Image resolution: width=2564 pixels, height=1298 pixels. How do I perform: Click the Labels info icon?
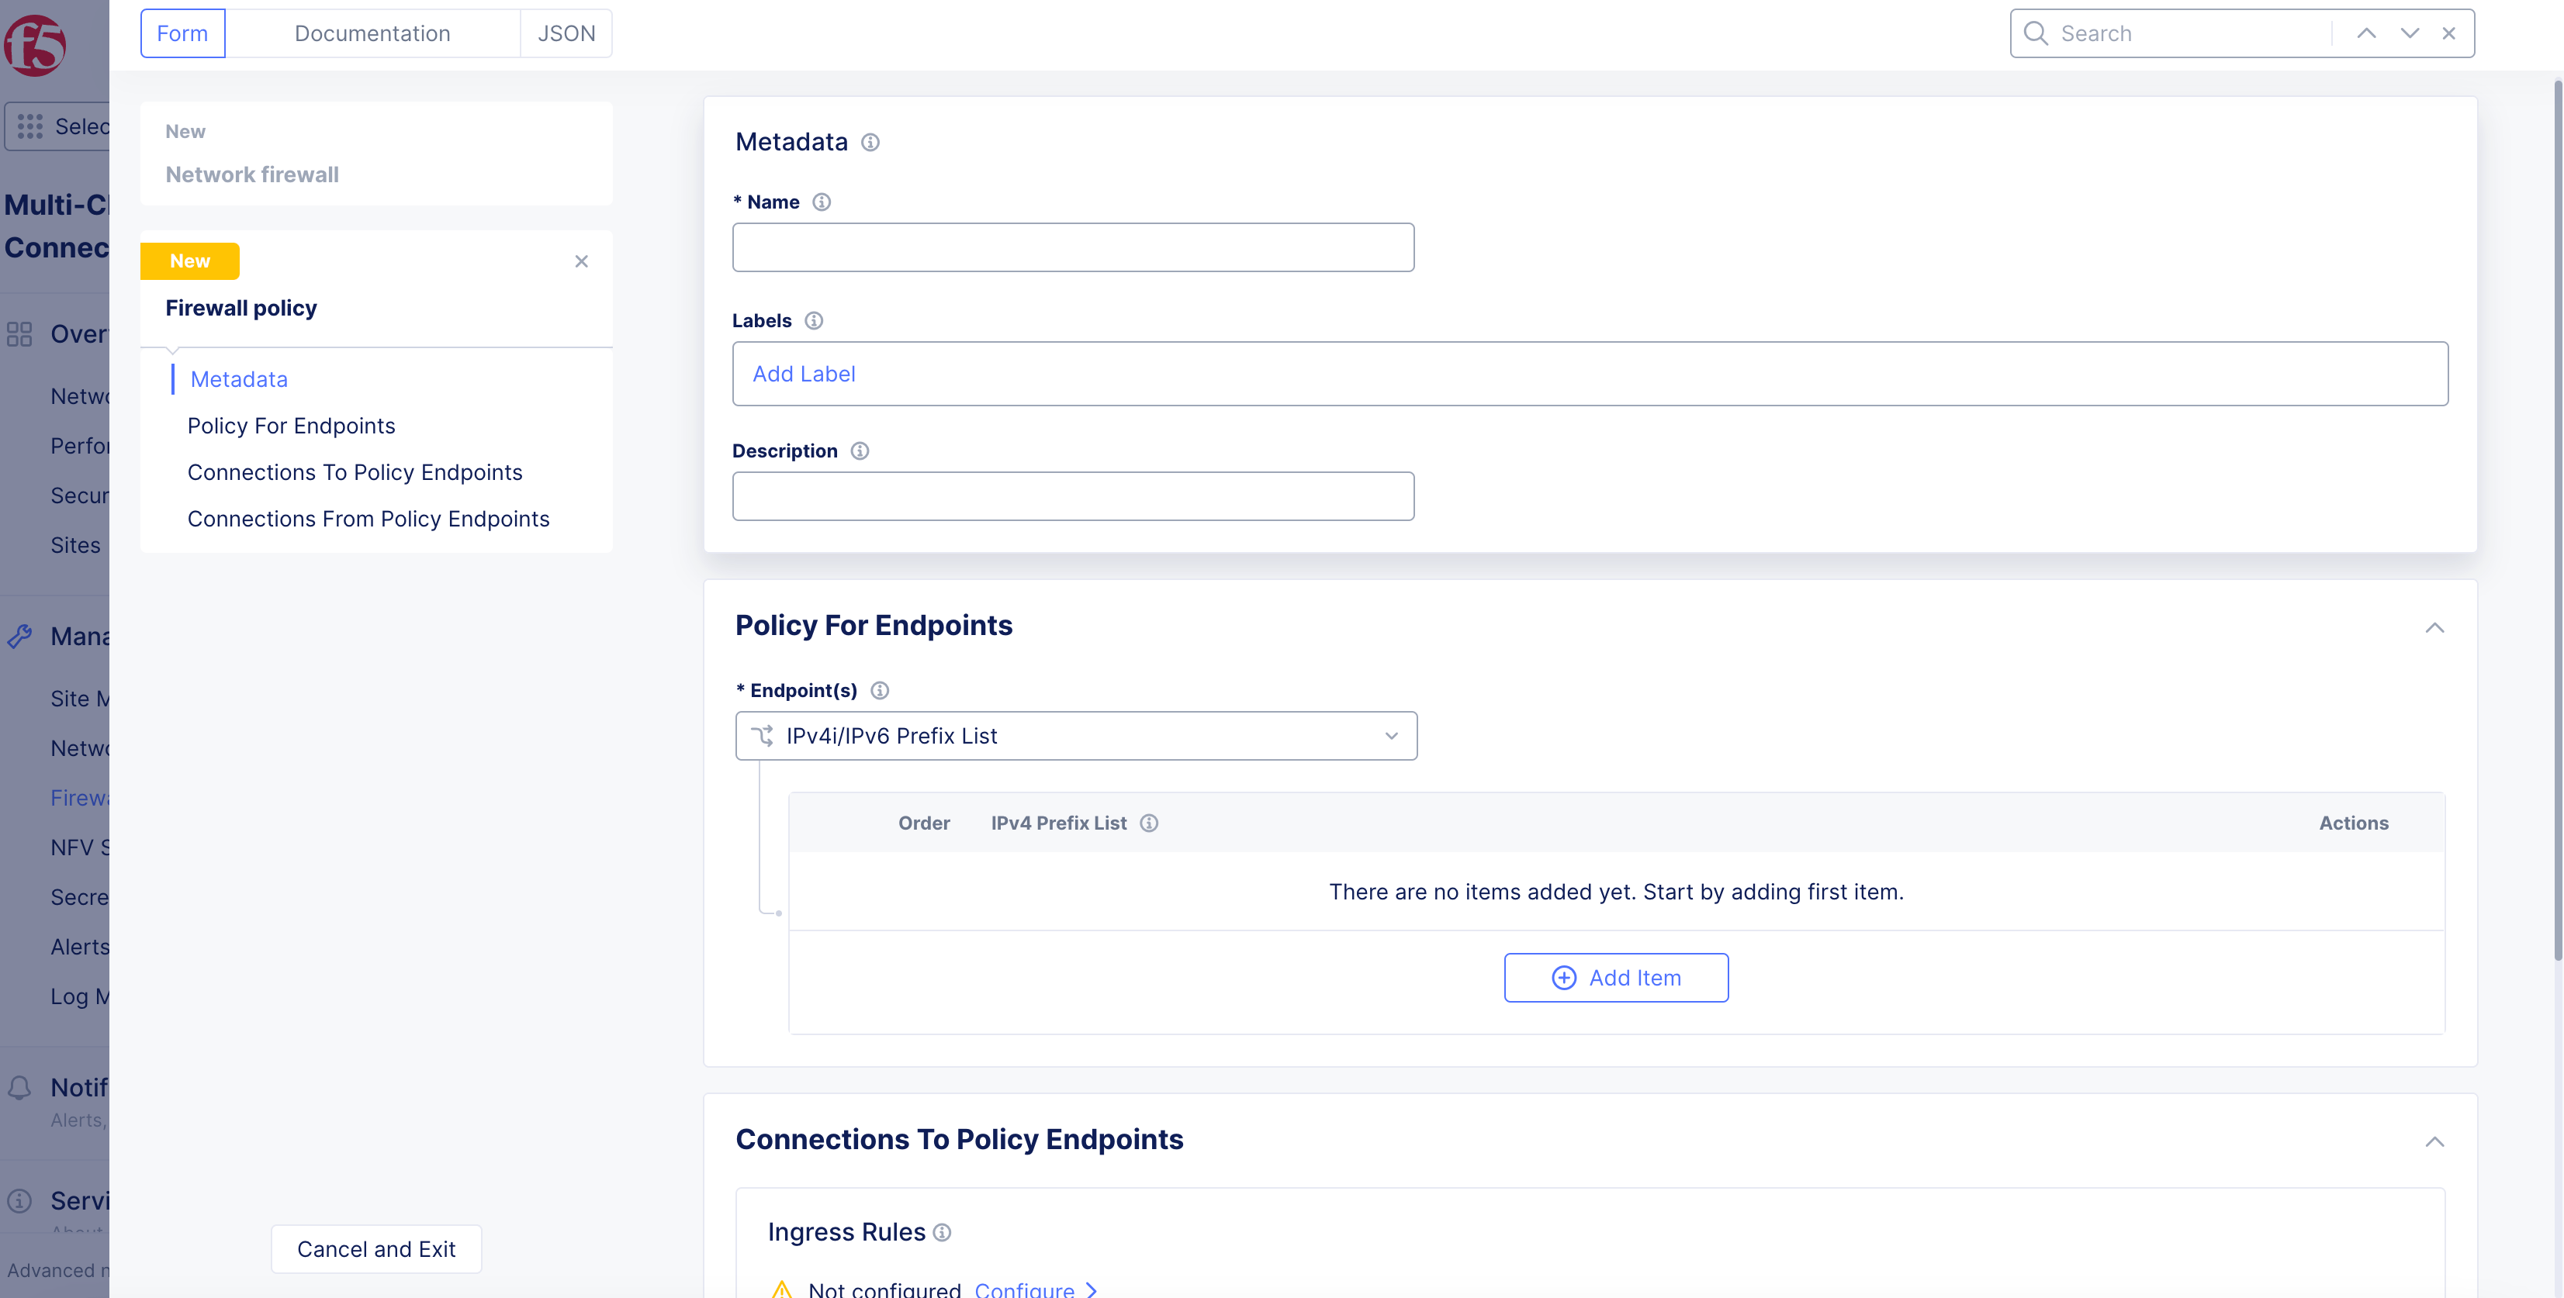813,320
